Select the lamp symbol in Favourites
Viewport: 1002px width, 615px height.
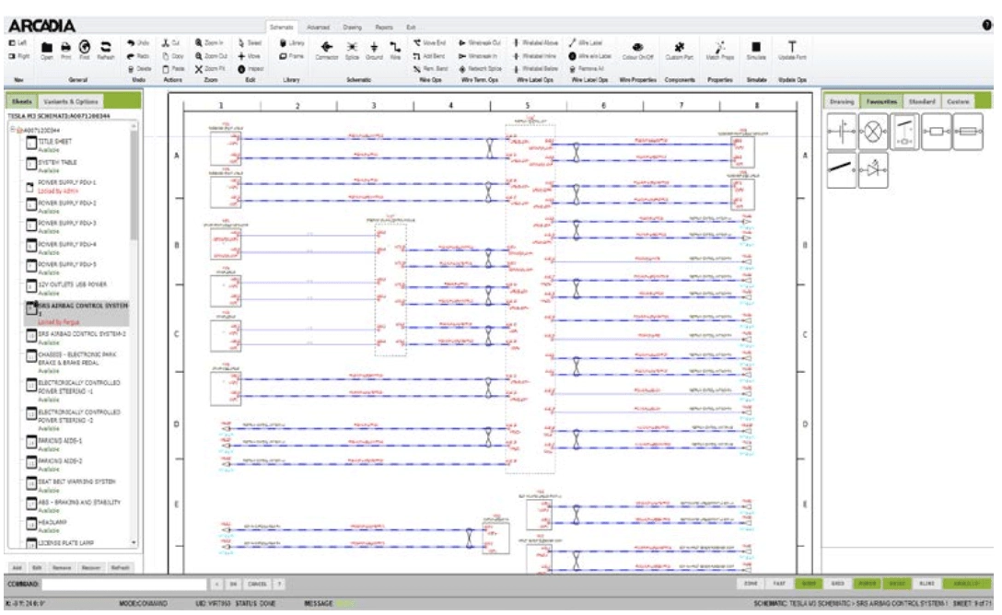click(871, 132)
